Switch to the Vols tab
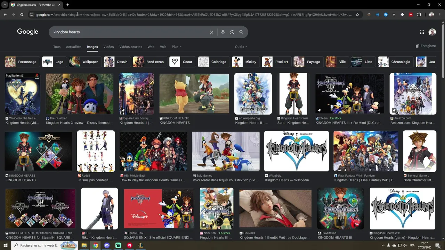The width and height of the screenshot is (445, 250). 163,47
